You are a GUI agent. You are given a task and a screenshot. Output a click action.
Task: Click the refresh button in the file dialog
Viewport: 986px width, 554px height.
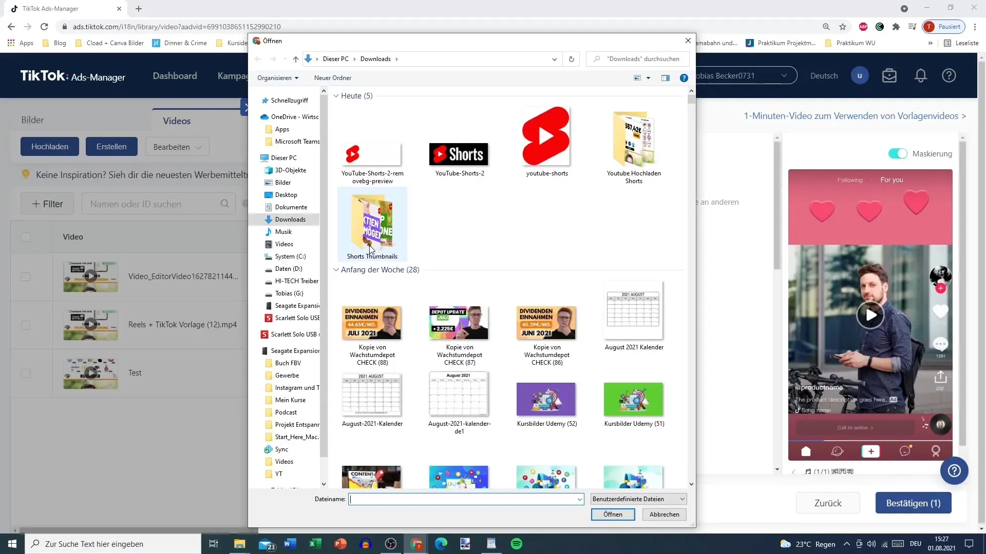571,59
